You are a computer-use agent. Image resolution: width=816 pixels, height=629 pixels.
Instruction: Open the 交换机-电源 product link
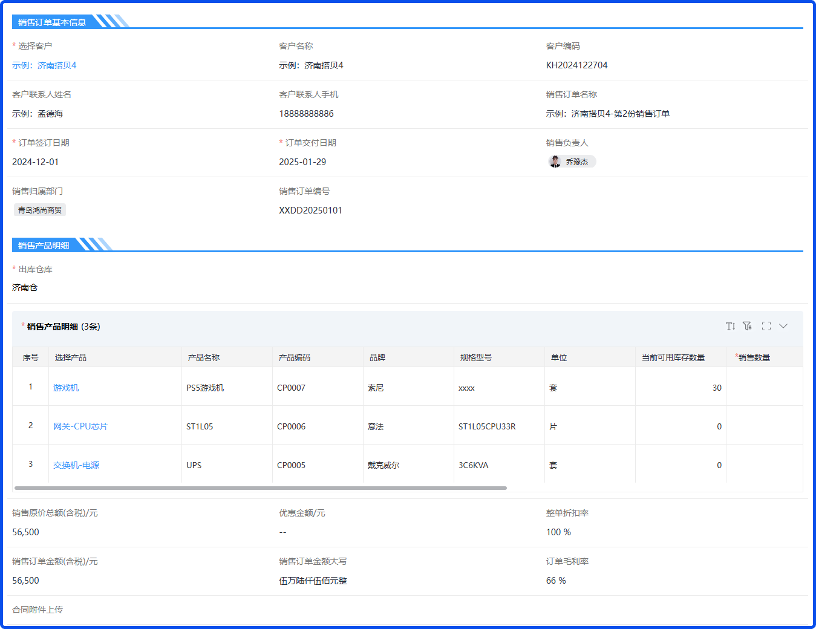point(76,465)
